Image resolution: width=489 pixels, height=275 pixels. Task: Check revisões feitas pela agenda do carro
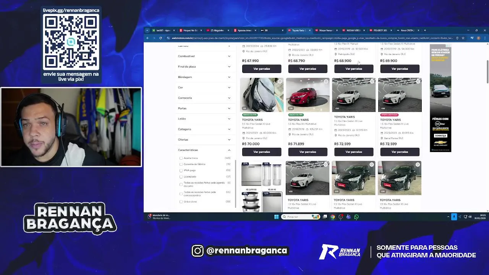(181, 184)
